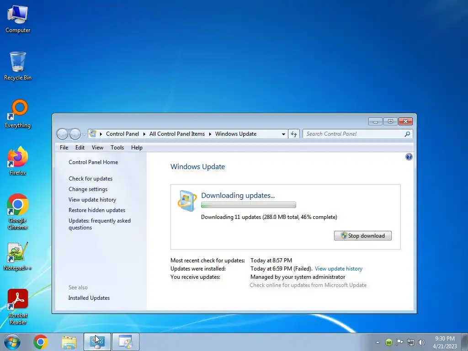Screen dimensions: 468x351
Task: Click the Forward navigation arrow
Action: point(75,134)
